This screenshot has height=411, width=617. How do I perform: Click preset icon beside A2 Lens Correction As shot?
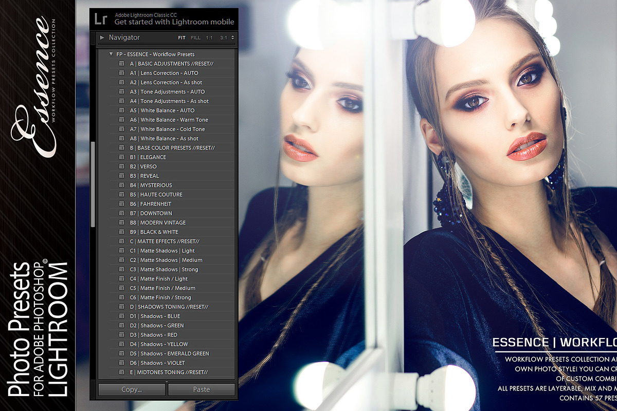[x=122, y=82]
